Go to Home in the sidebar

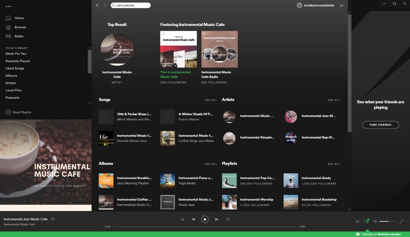[15, 18]
